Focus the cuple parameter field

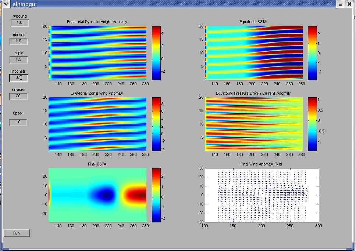[19, 59]
